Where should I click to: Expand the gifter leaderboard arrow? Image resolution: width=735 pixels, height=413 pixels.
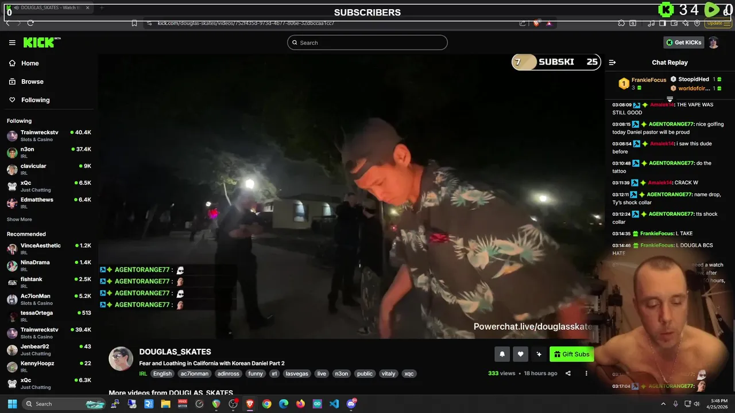pos(670,99)
